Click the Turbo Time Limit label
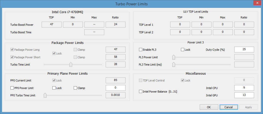 [20, 65]
